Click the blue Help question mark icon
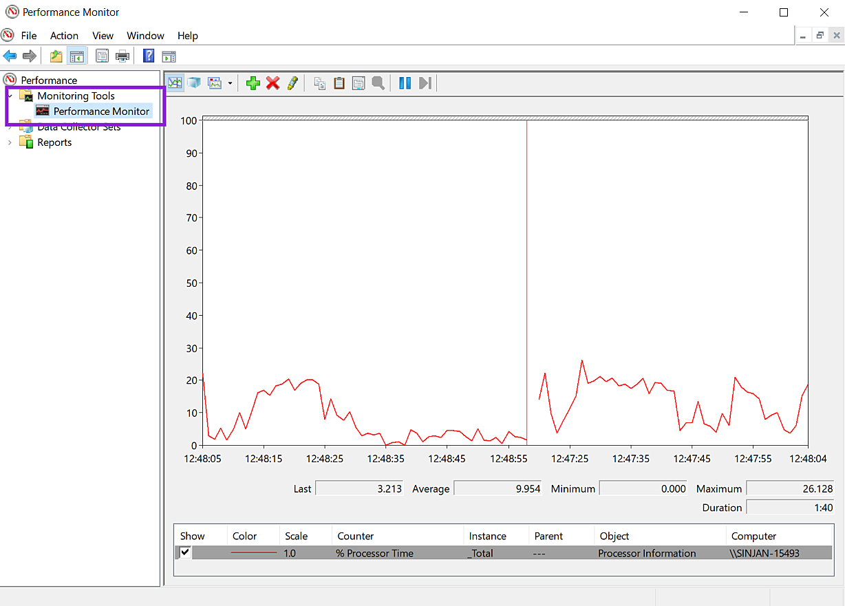845x606 pixels. coord(148,56)
